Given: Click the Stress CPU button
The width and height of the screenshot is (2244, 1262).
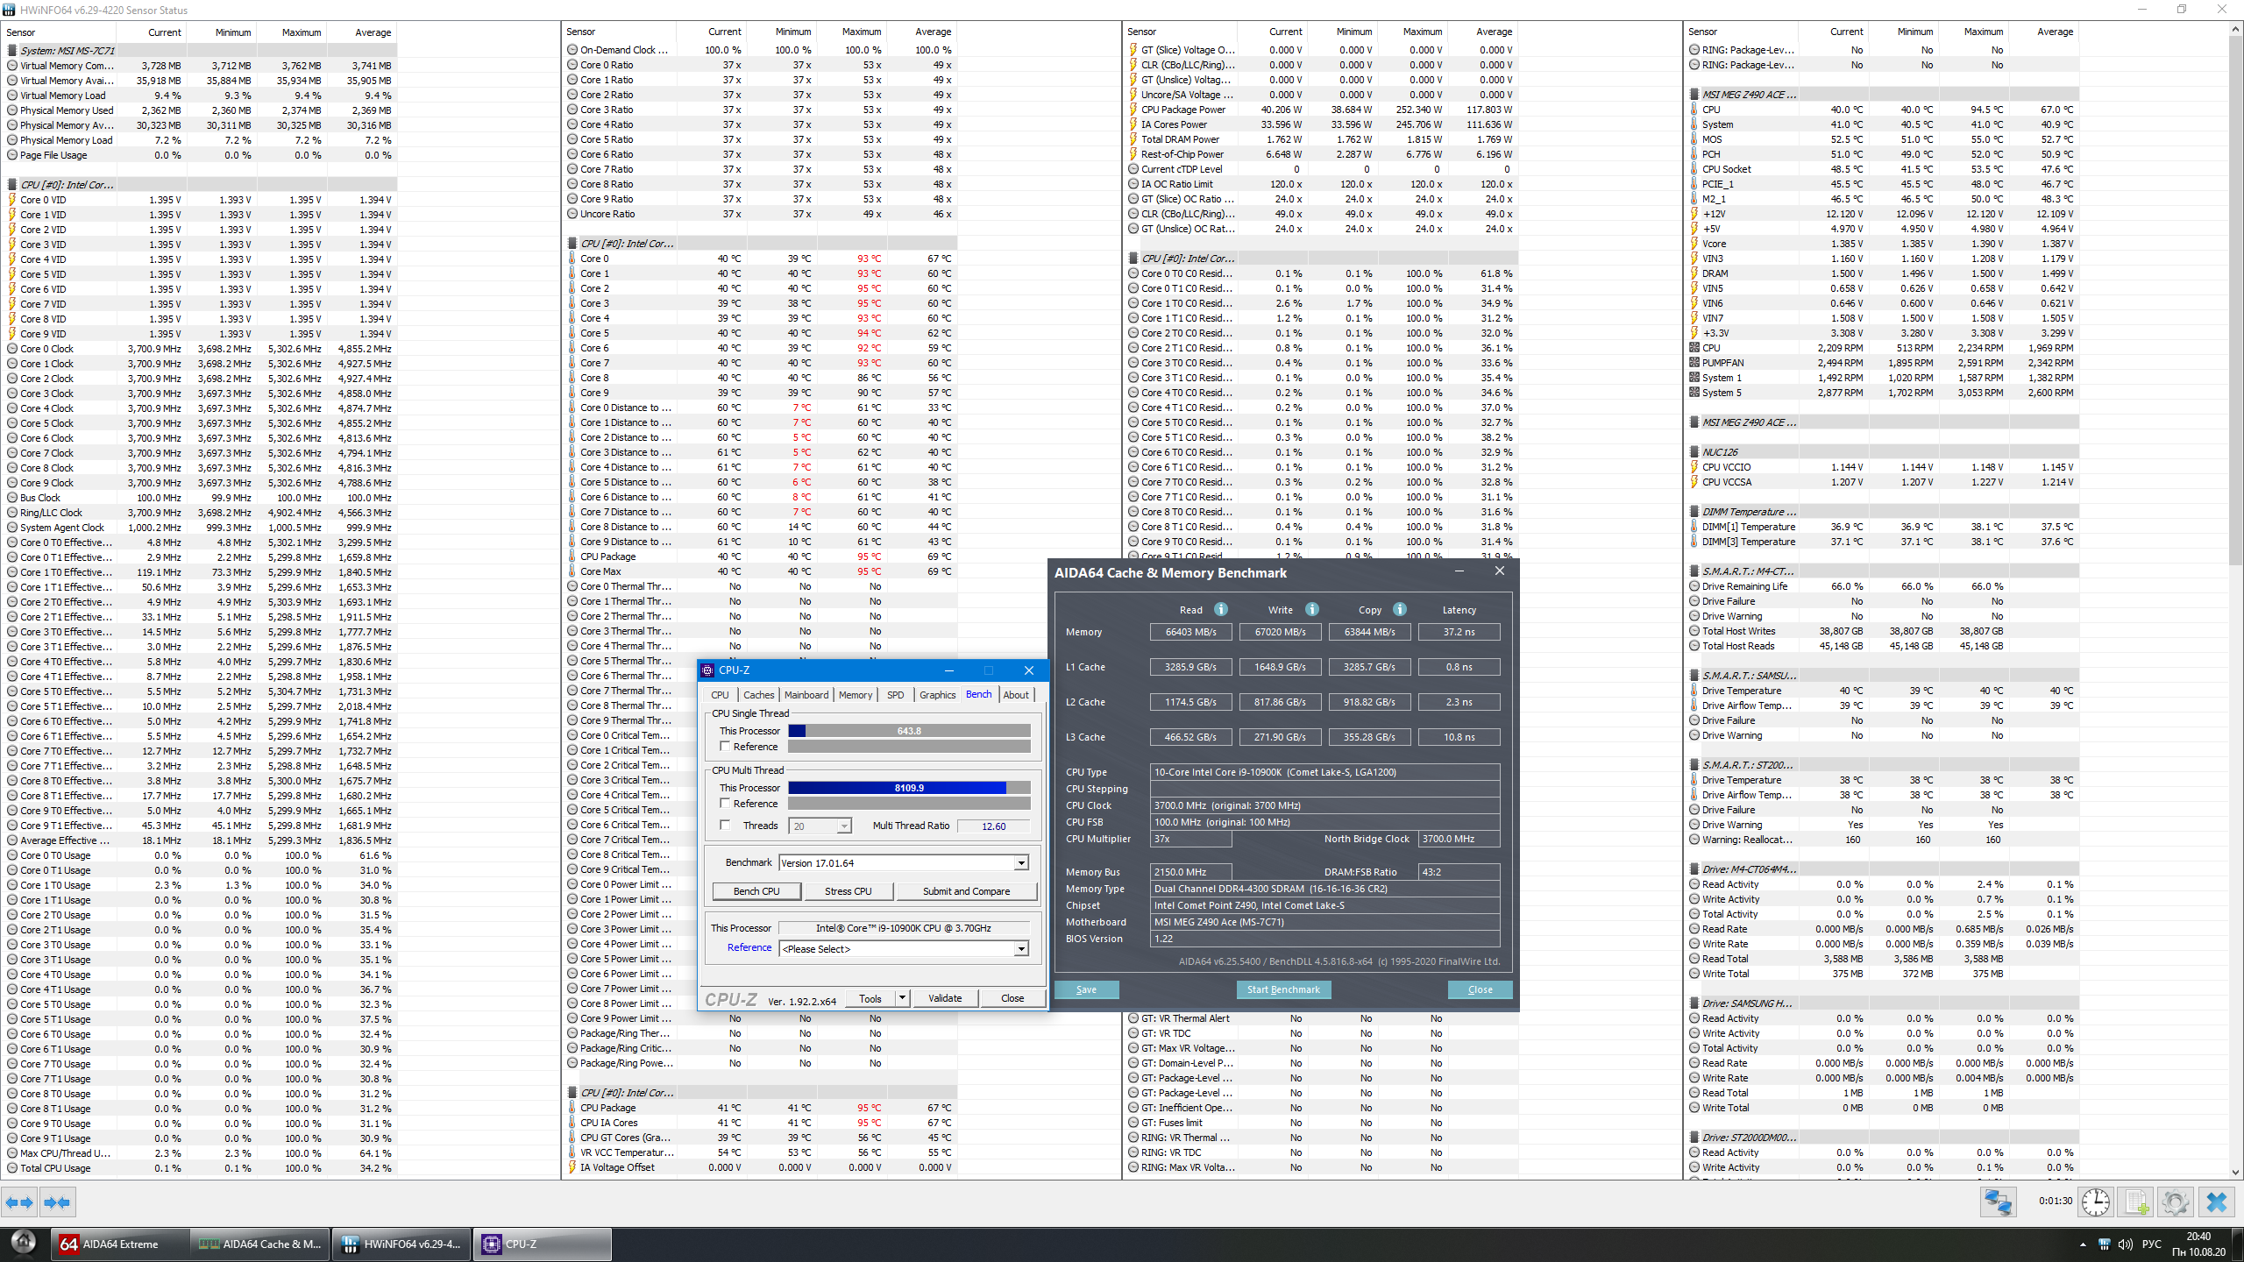Looking at the screenshot, I should coord(848,891).
